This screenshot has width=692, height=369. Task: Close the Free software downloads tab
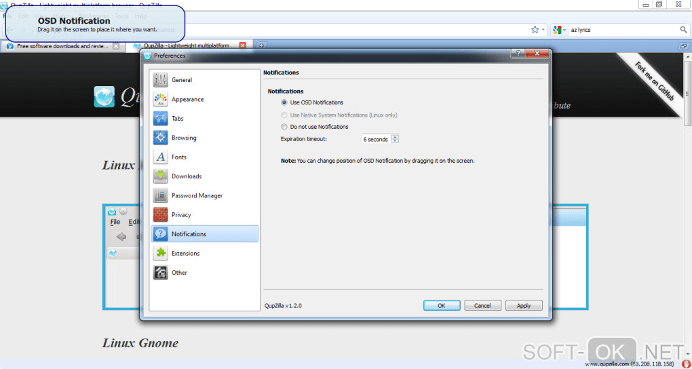coord(115,46)
